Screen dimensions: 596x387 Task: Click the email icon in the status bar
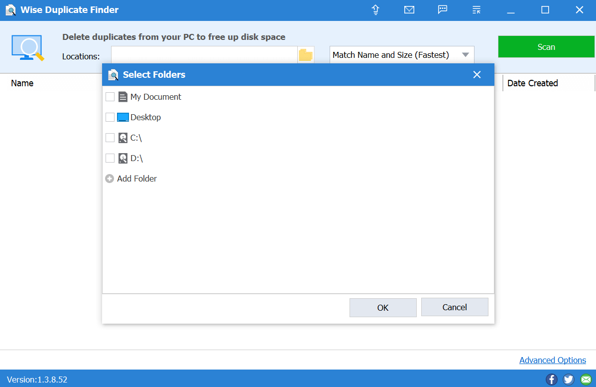tap(585, 379)
